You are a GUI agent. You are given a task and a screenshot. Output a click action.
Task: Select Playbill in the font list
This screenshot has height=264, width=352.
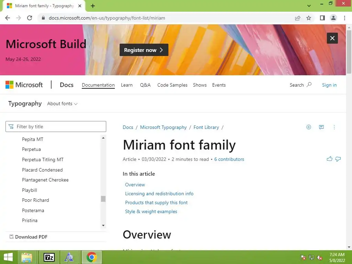click(x=30, y=190)
